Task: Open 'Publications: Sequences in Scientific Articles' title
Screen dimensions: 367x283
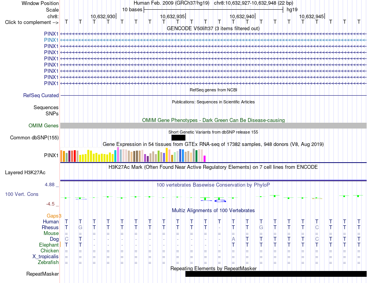Action: pos(213,102)
